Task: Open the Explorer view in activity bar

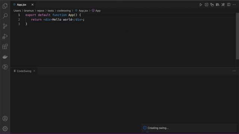Action: 5,6
